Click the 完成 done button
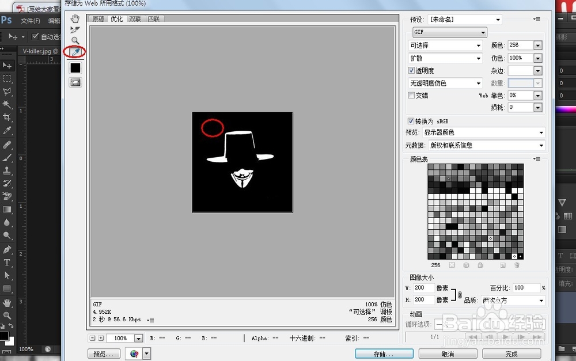576x361 pixels. pyautogui.click(x=511, y=354)
